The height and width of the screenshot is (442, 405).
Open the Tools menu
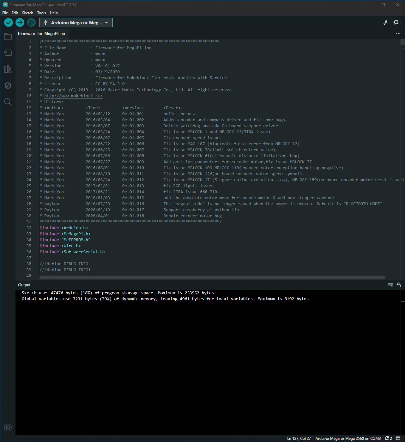(x=41, y=13)
